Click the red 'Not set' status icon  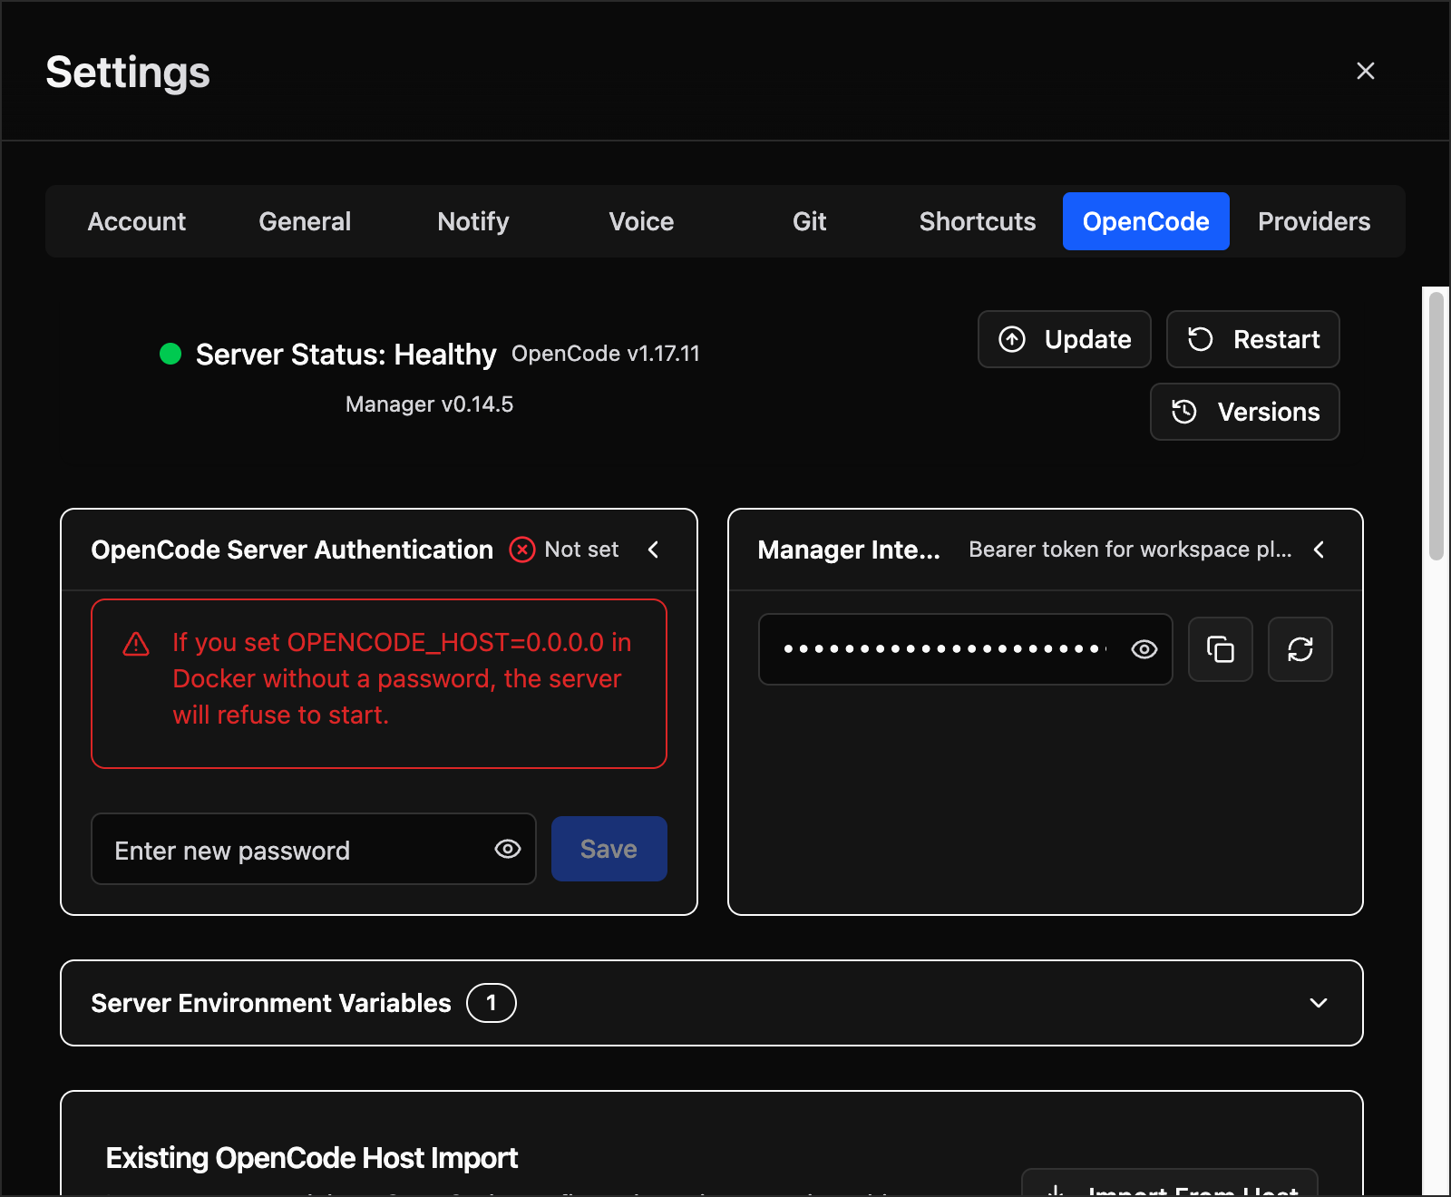[522, 550]
